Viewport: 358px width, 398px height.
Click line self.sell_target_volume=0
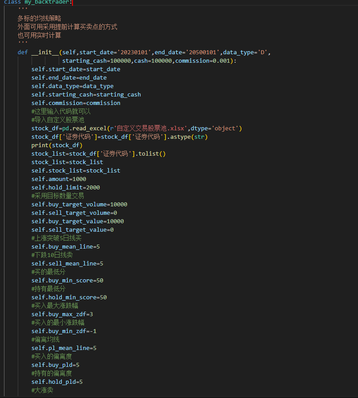[x=74, y=213]
